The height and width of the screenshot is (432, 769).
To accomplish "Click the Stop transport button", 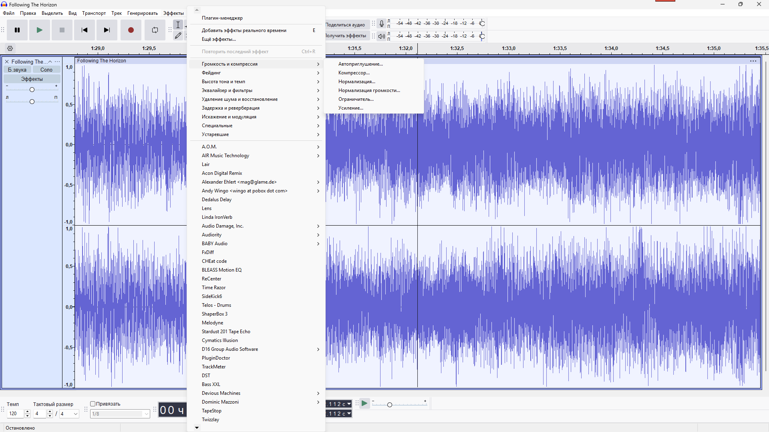I will [62, 30].
